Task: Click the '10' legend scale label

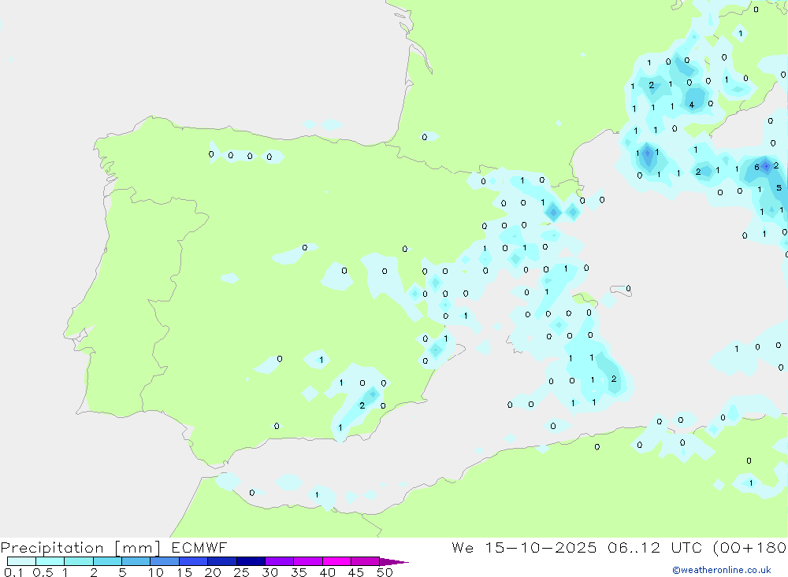Action: click(156, 572)
